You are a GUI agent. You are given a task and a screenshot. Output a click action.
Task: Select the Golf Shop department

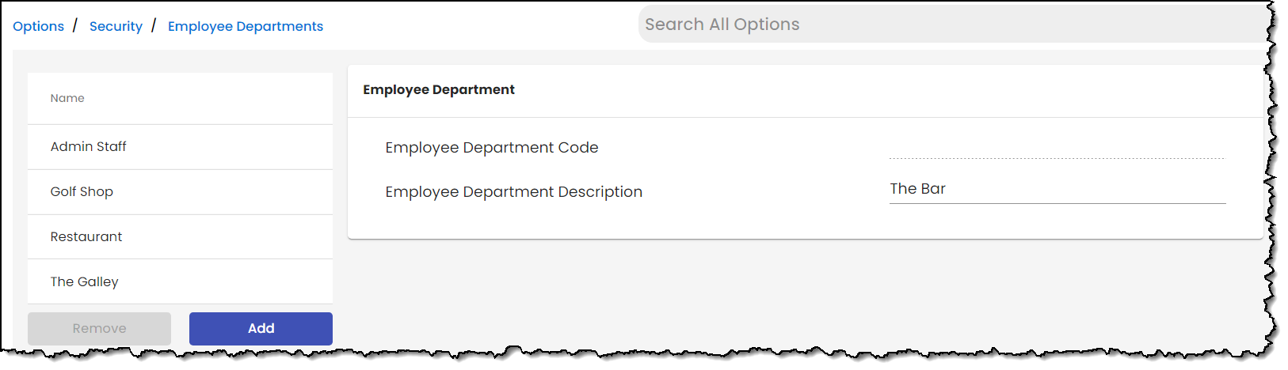coord(82,191)
